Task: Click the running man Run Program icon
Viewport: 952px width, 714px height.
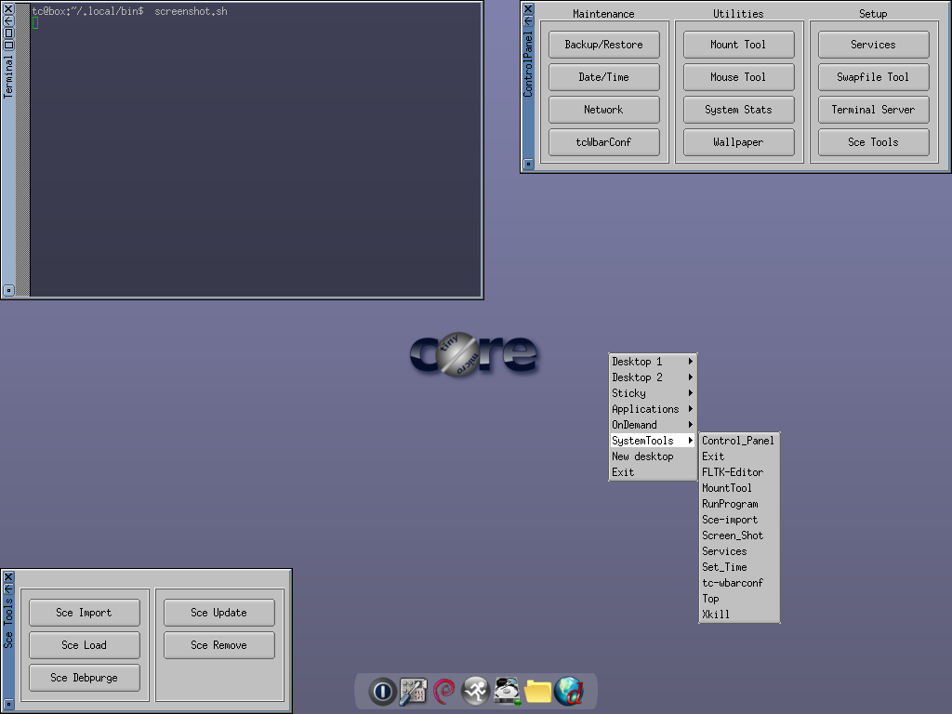Action: [476, 692]
